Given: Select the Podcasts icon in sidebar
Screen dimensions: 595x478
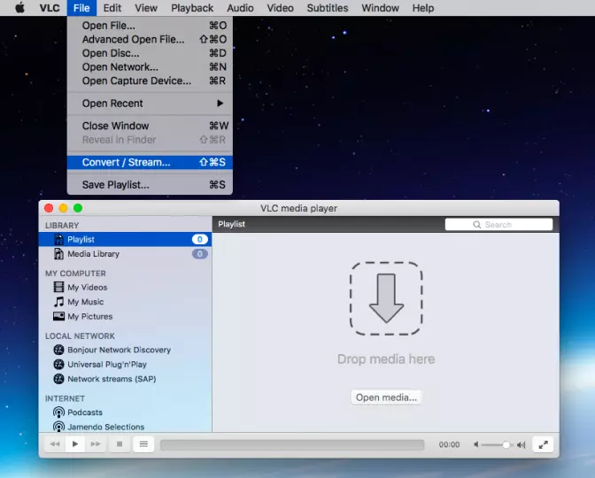Looking at the screenshot, I should 59,412.
